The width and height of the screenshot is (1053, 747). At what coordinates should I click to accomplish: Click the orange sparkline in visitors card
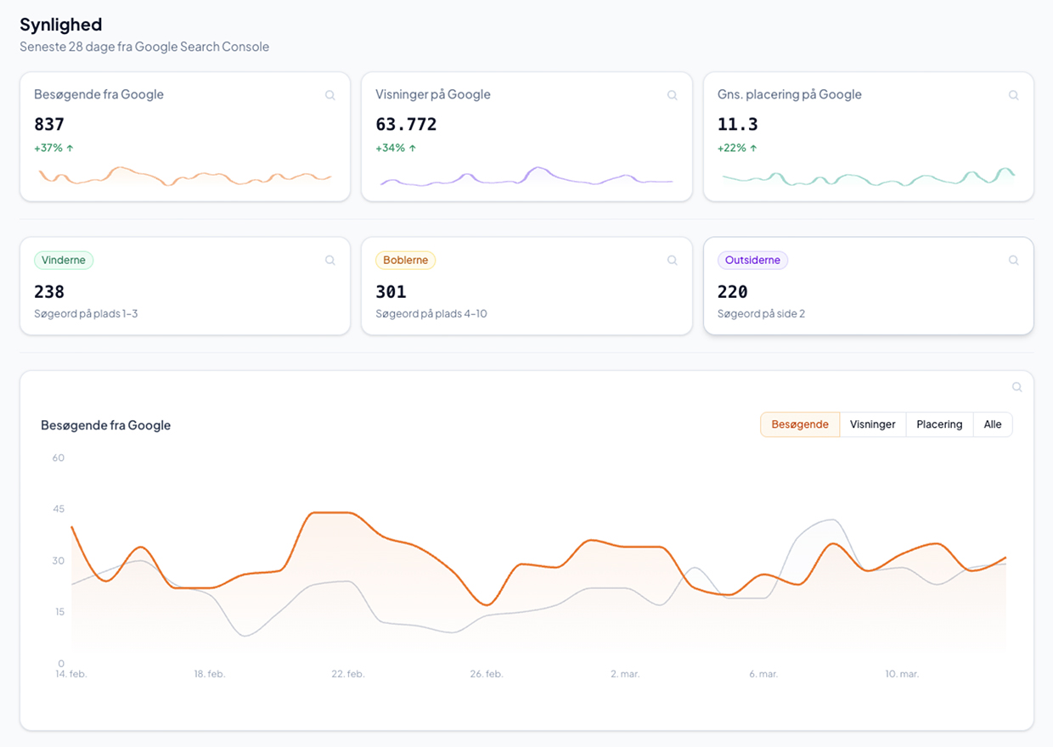pyautogui.click(x=184, y=177)
